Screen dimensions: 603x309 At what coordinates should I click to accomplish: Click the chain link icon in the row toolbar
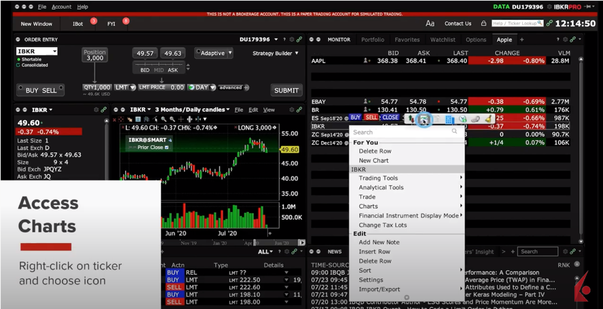click(x=476, y=119)
